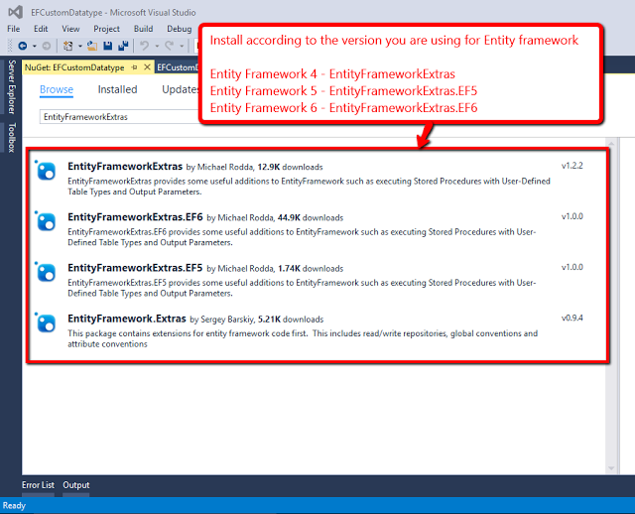This screenshot has height=514, width=635.
Task: Click the EntityFrameworkExtras.EF6 package icon
Action: click(47, 222)
